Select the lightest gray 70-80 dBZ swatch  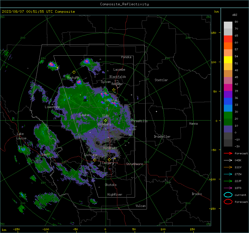(x=228, y=25)
